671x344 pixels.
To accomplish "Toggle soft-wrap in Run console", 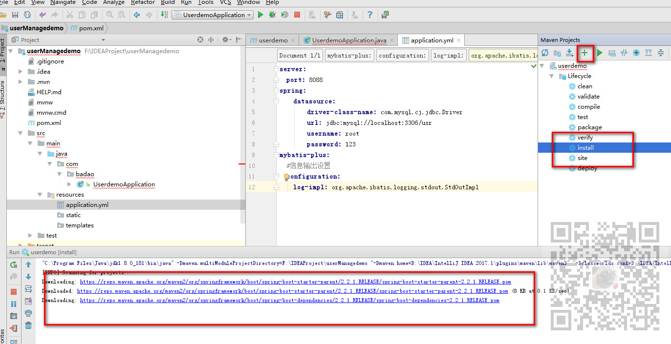I will coord(28,289).
